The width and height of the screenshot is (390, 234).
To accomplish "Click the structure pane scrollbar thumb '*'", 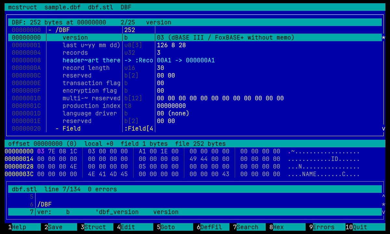I will pyautogui.click(x=383, y=38).
